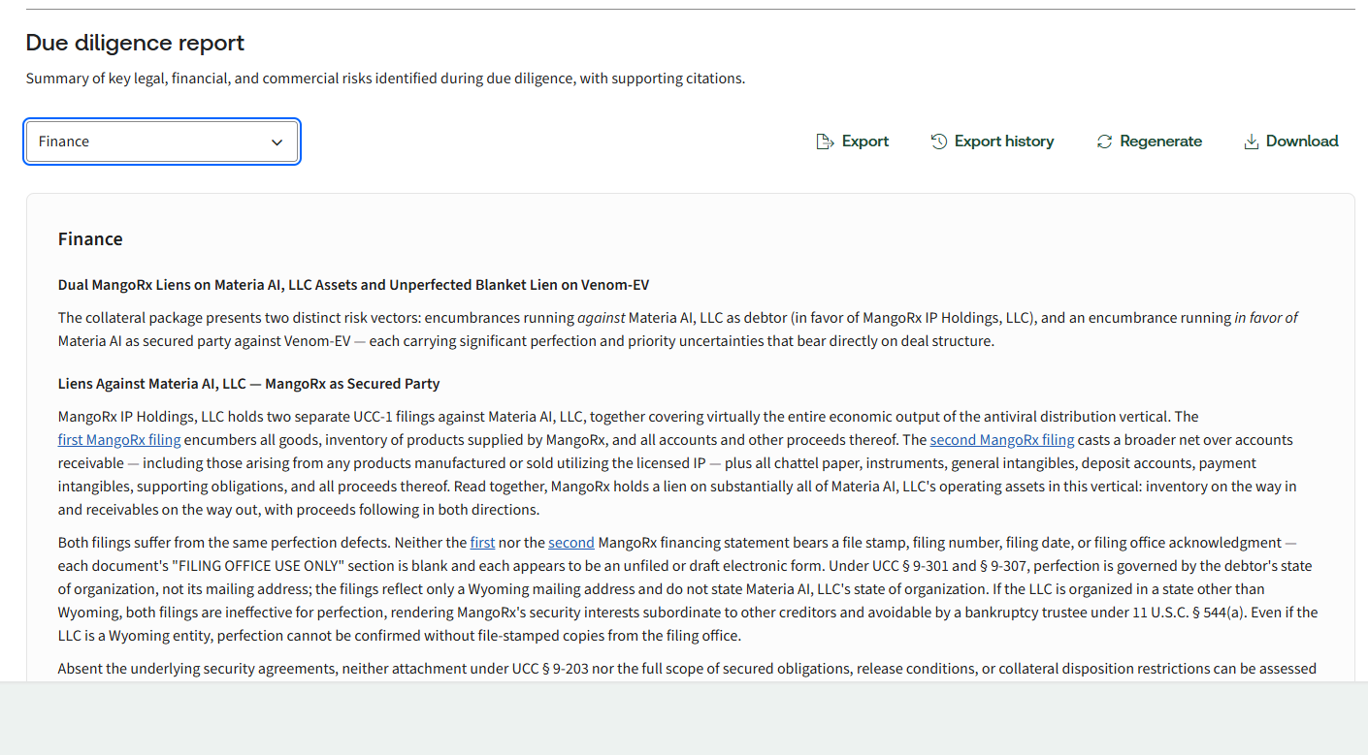Image resolution: width=1368 pixels, height=755 pixels.
Task: Open the 'second MangoRx filing' link
Action: point(1002,440)
